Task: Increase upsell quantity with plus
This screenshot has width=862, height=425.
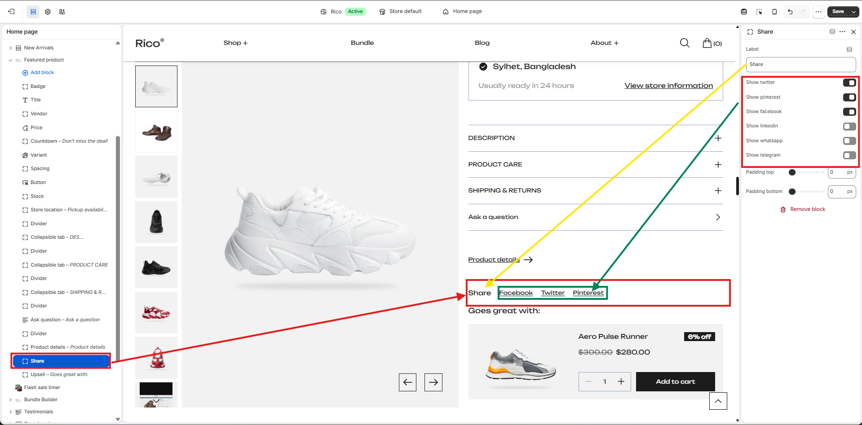Action: tap(621, 381)
